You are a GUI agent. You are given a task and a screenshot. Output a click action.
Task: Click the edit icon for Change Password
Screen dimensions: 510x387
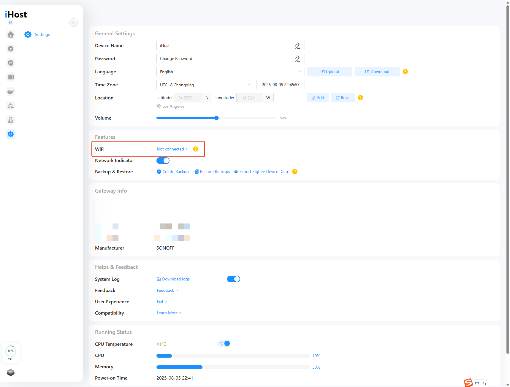[x=297, y=58]
